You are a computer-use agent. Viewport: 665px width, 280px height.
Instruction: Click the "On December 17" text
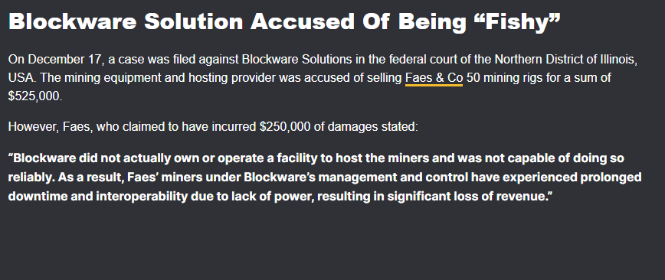53,60
